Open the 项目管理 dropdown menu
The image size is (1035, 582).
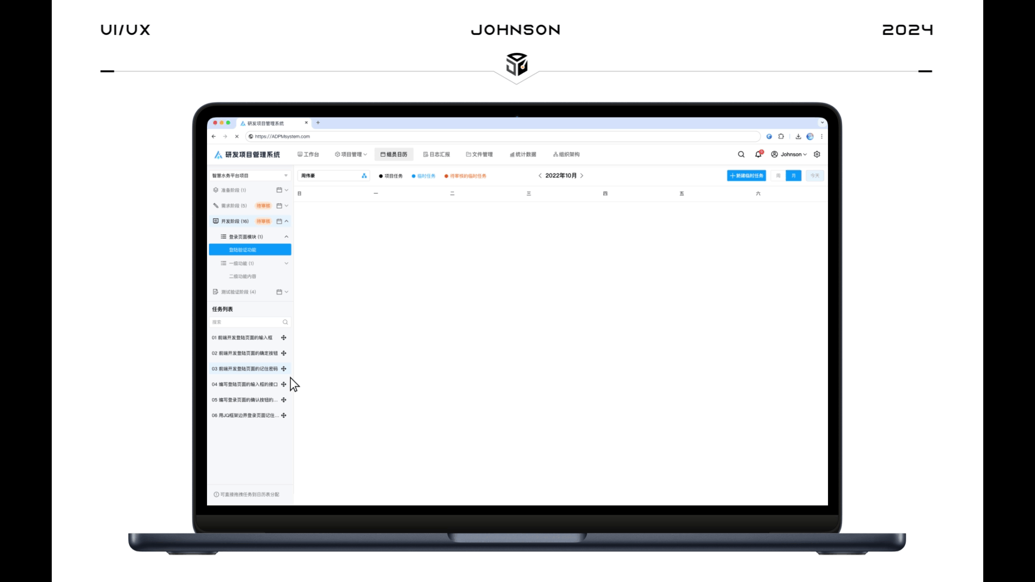pos(351,155)
